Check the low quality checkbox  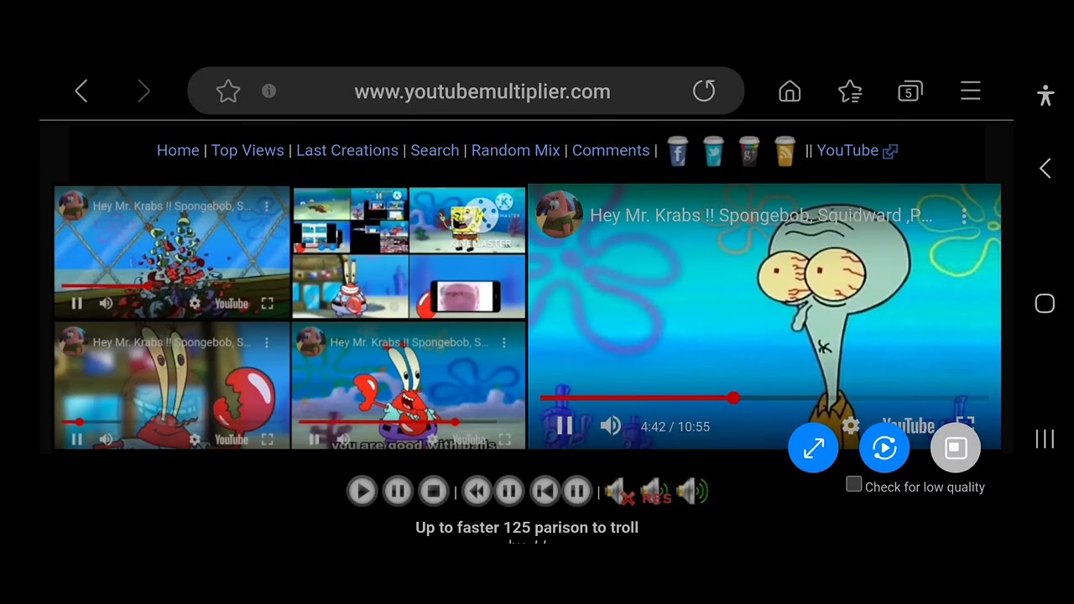coord(854,484)
